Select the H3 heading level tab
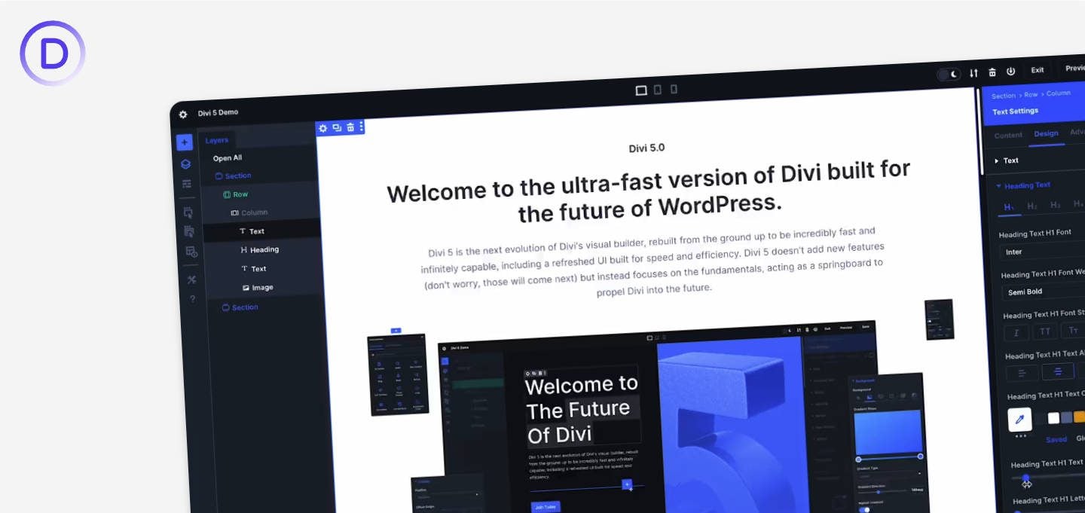The height and width of the screenshot is (513, 1085). click(1056, 205)
